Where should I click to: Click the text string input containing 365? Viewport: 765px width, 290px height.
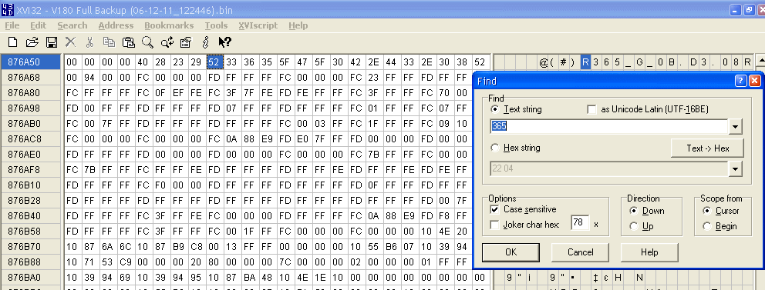[610, 126]
